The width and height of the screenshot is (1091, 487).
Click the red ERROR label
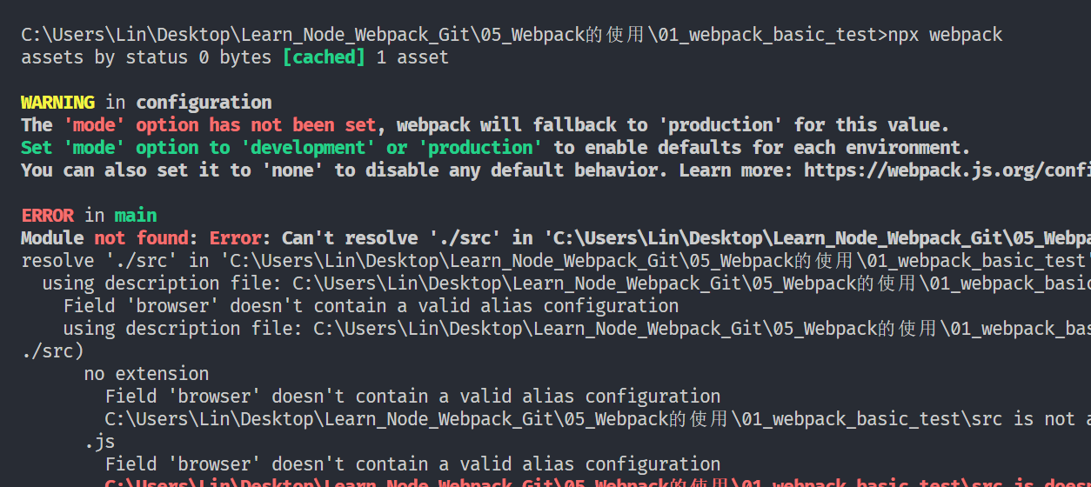tap(47, 216)
